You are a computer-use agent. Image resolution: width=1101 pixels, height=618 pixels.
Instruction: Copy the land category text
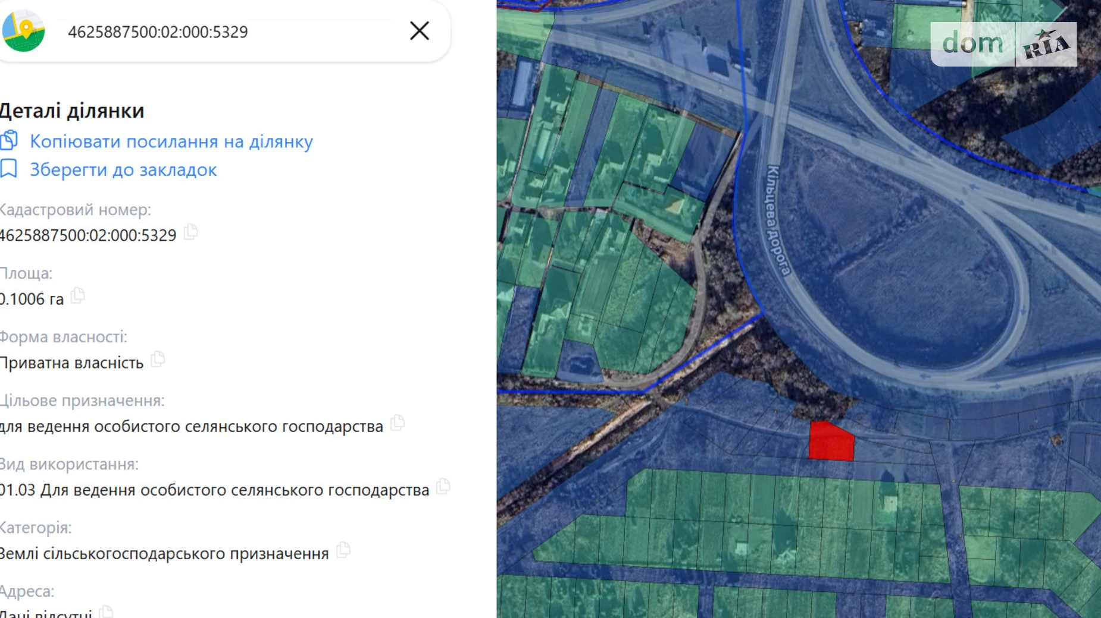pos(343,550)
